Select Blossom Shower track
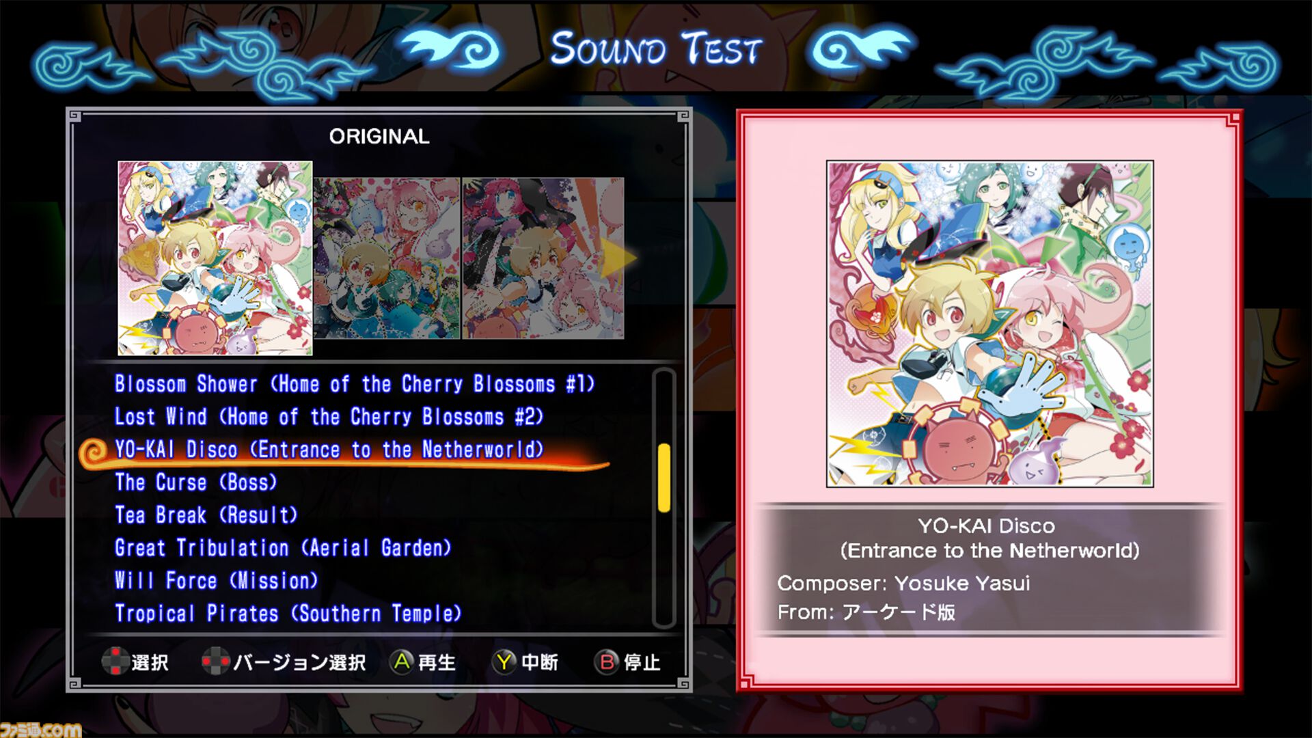Viewport: 1312px width, 738px height. (x=355, y=384)
